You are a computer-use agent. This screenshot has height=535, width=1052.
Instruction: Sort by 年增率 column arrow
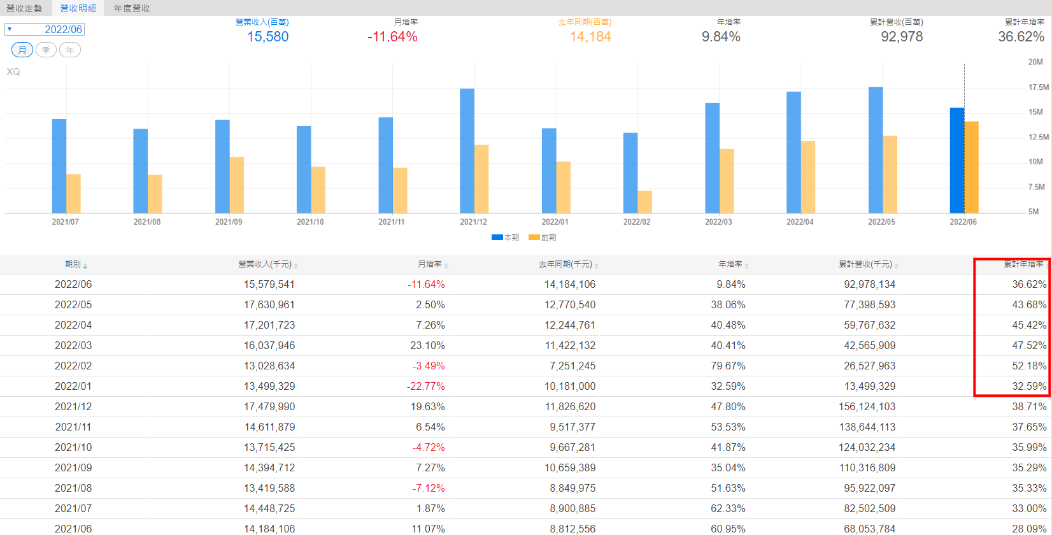747,266
